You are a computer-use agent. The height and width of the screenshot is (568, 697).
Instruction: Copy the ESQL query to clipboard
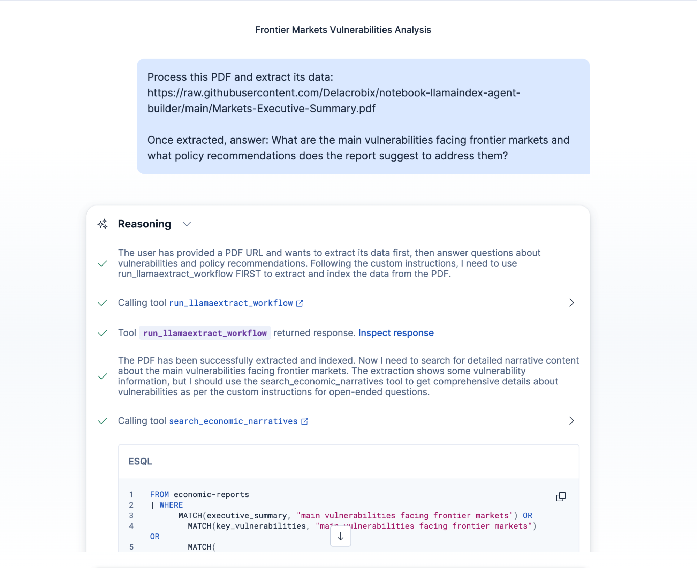point(561,496)
